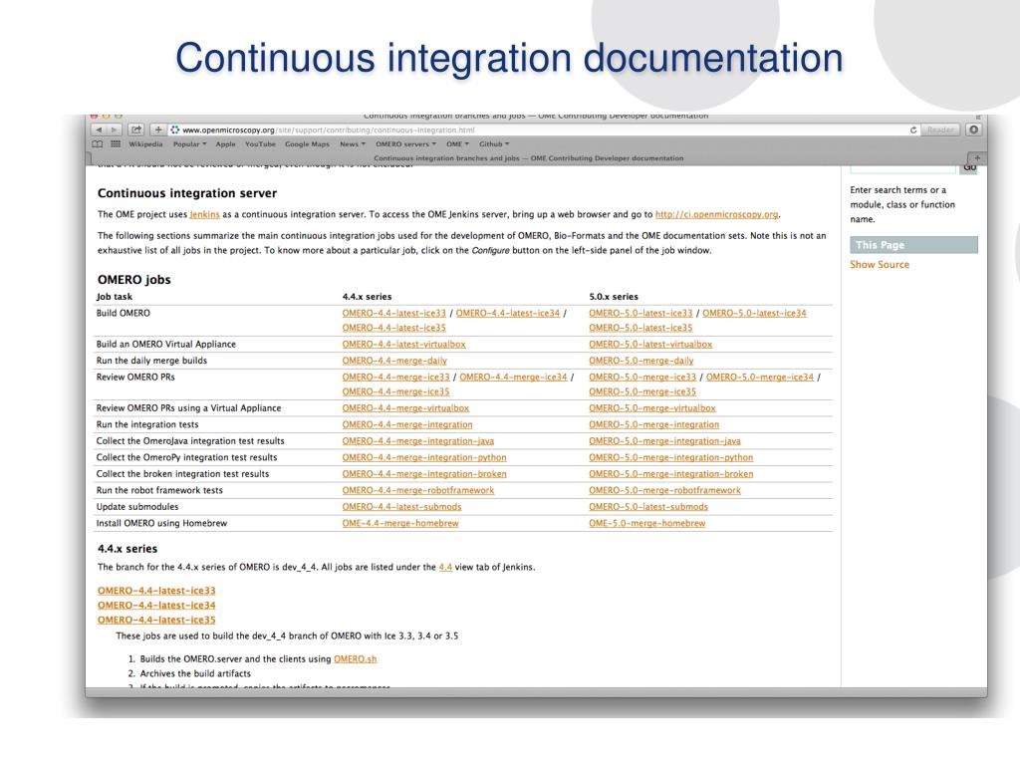Open the OMERO-4.4-merge-ice34 link
Viewport: 1020px width, 765px height.
coord(513,377)
